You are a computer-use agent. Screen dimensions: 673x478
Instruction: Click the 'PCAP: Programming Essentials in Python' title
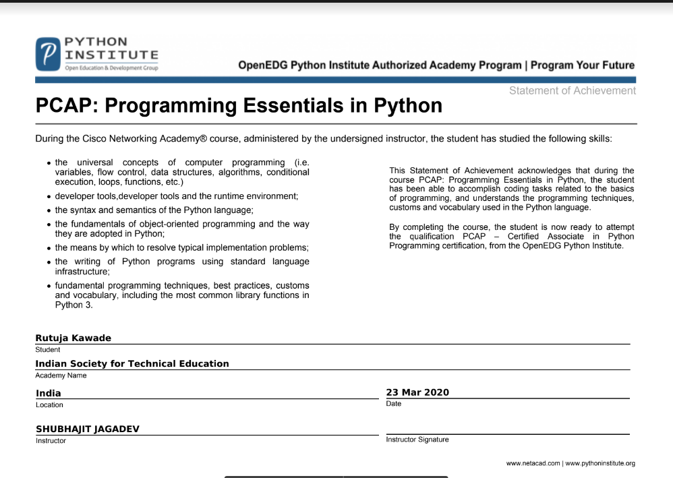239,106
